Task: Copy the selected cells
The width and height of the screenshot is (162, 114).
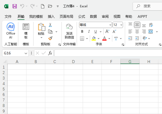Action: click(50, 32)
